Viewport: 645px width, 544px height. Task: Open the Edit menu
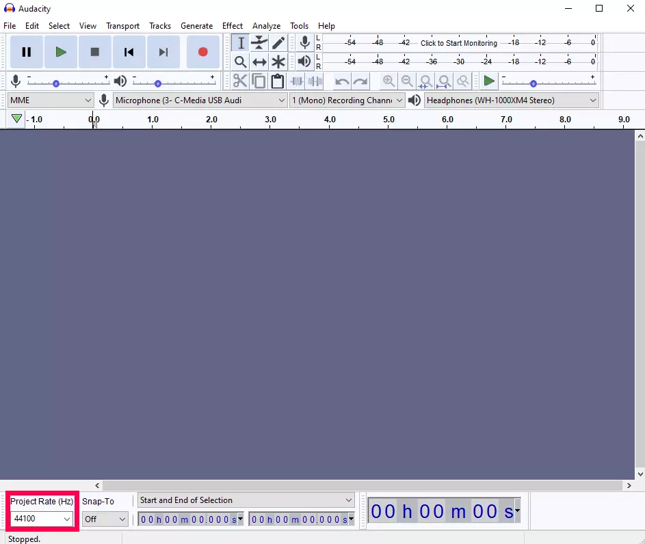point(32,26)
